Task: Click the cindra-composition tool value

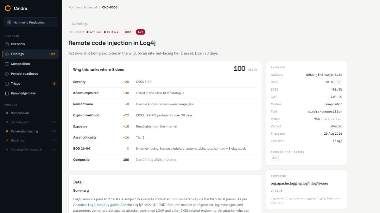Action: click(x=325, y=112)
